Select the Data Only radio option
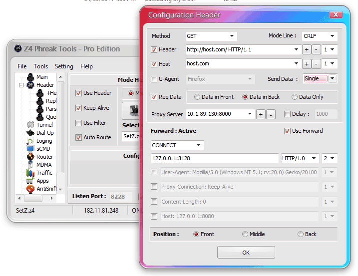This screenshot has height=276, width=358. pyautogui.click(x=295, y=97)
